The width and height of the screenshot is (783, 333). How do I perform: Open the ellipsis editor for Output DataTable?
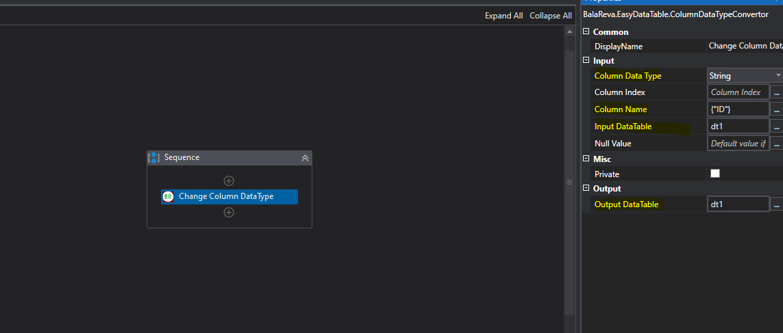[x=776, y=204]
